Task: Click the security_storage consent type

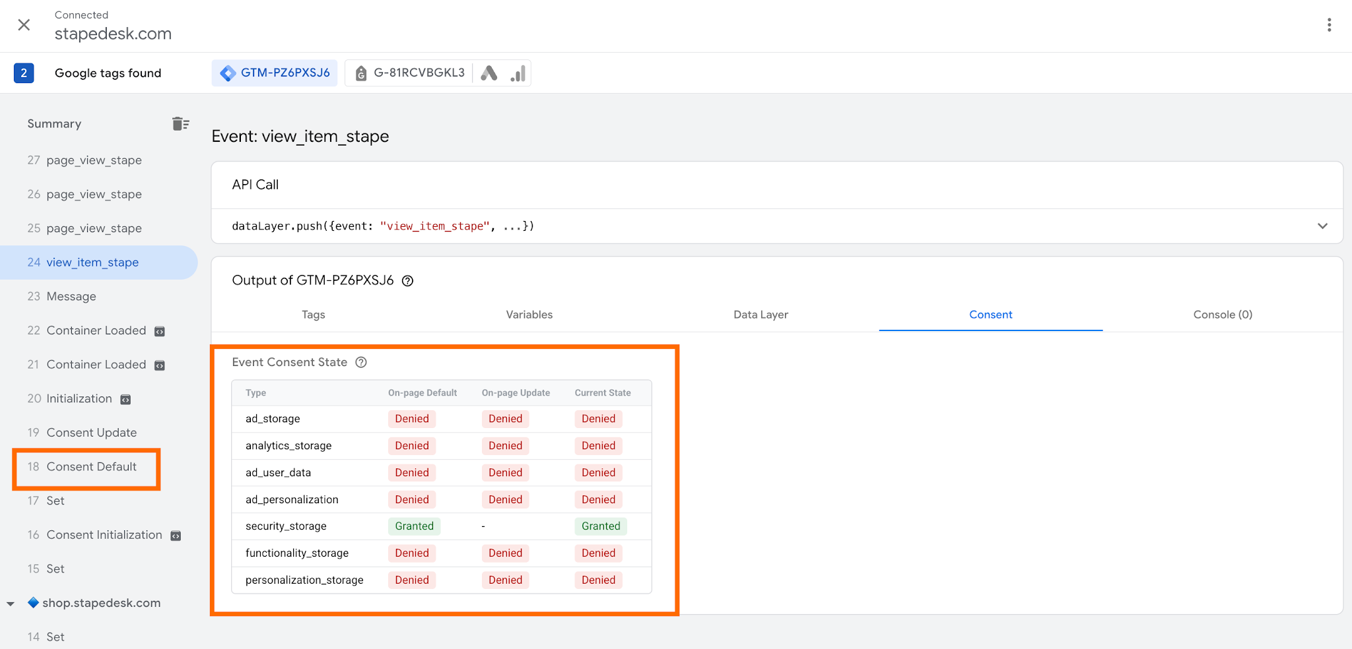Action: click(286, 526)
